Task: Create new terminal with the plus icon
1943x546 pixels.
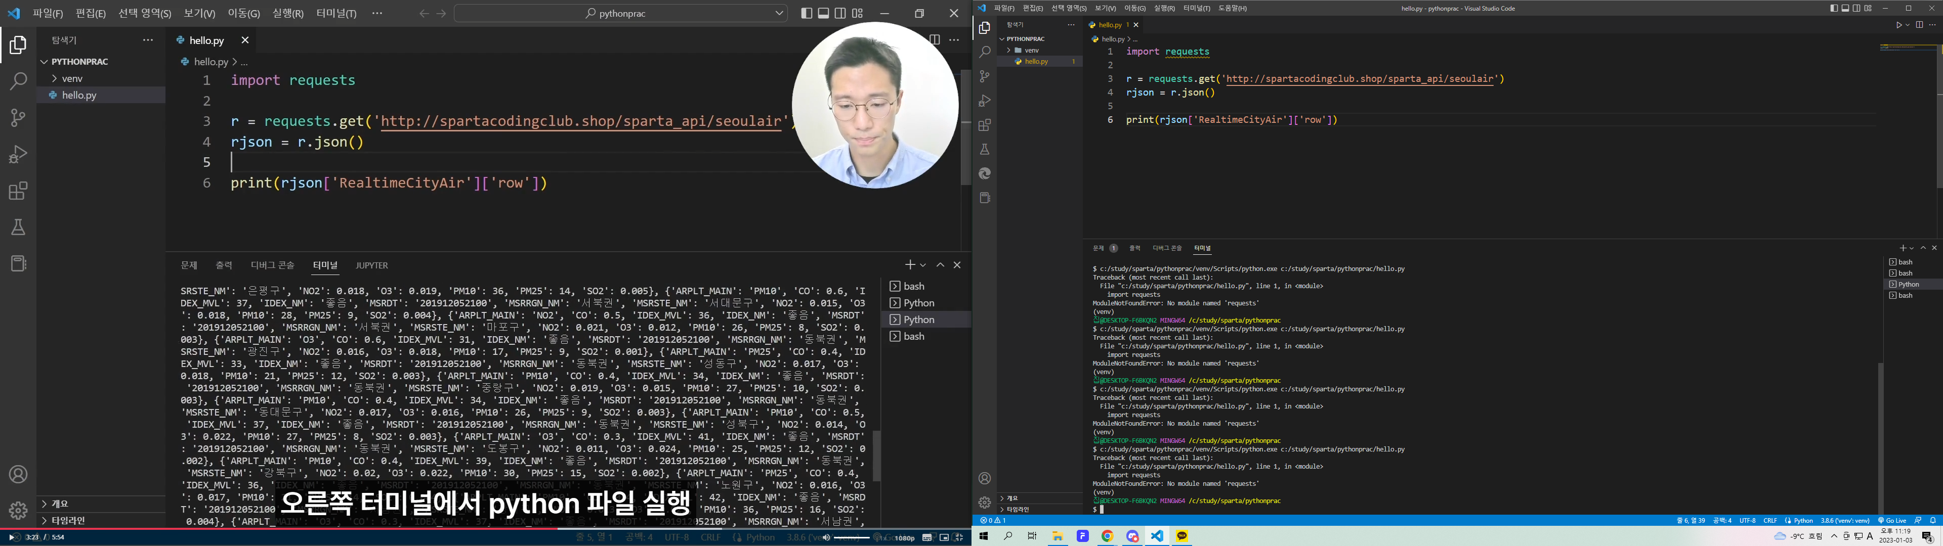Action: (1903, 248)
